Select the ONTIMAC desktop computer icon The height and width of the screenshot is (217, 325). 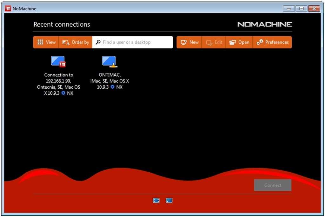tap(109, 61)
